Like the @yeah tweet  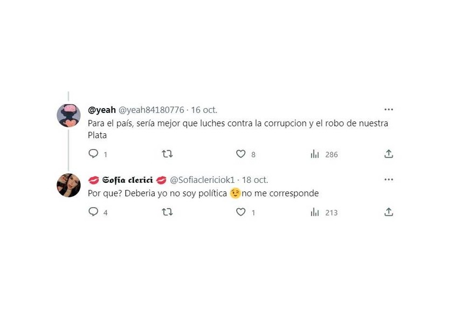point(241,154)
